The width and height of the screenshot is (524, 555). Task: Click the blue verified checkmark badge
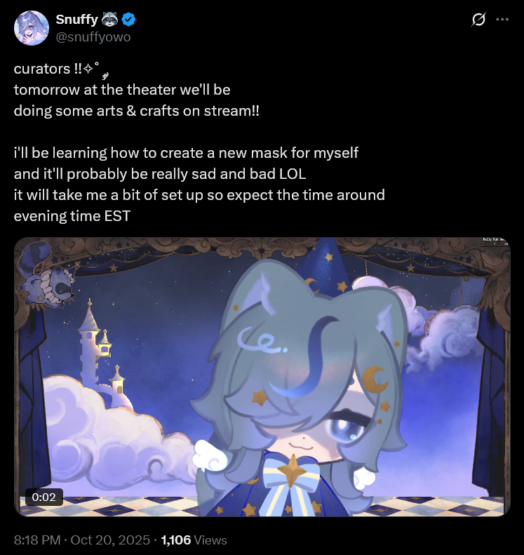tap(128, 20)
